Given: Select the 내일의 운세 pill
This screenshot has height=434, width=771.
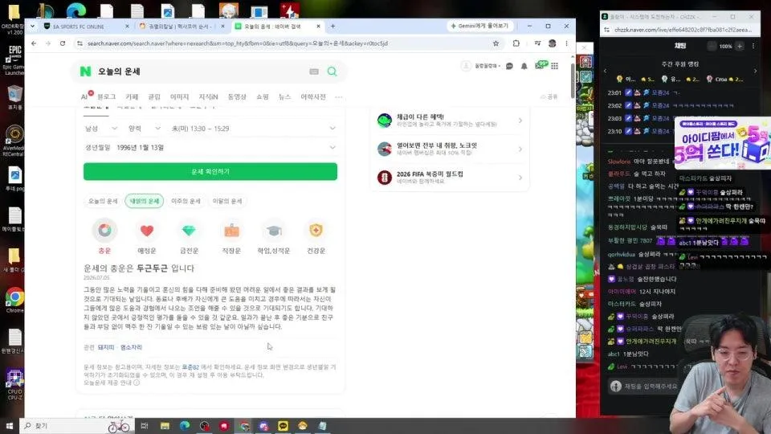Looking at the screenshot, I should coord(145,201).
